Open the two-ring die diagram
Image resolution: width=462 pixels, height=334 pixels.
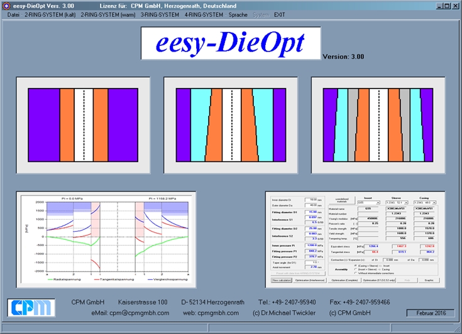(83, 126)
